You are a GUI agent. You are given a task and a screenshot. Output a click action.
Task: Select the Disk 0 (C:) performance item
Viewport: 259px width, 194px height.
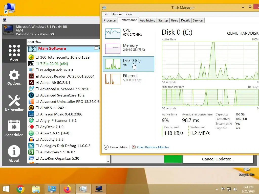click(x=128, y=64)
